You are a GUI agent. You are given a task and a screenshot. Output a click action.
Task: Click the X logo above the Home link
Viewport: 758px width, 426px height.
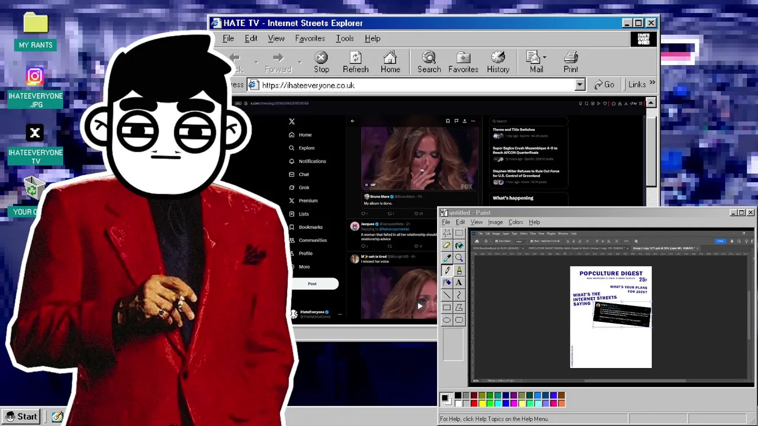click(x=291, y=121)
